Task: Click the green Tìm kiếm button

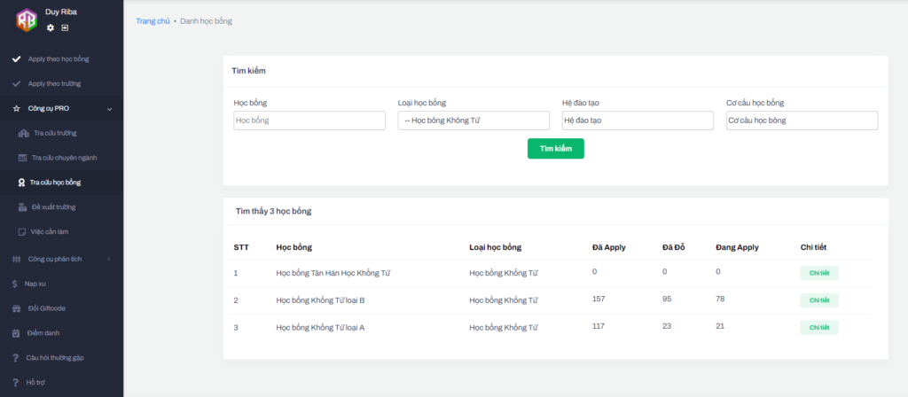Action: coord(555,149)
